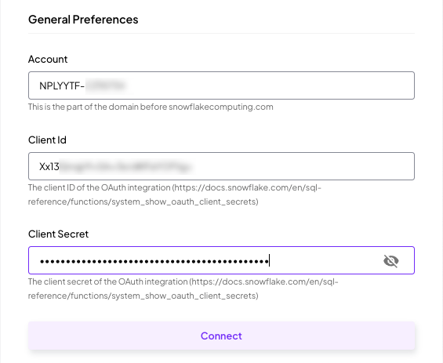Viewport: 443px width, 363px height.
Task: Click the Client Id field label
Action: point(47,140)
